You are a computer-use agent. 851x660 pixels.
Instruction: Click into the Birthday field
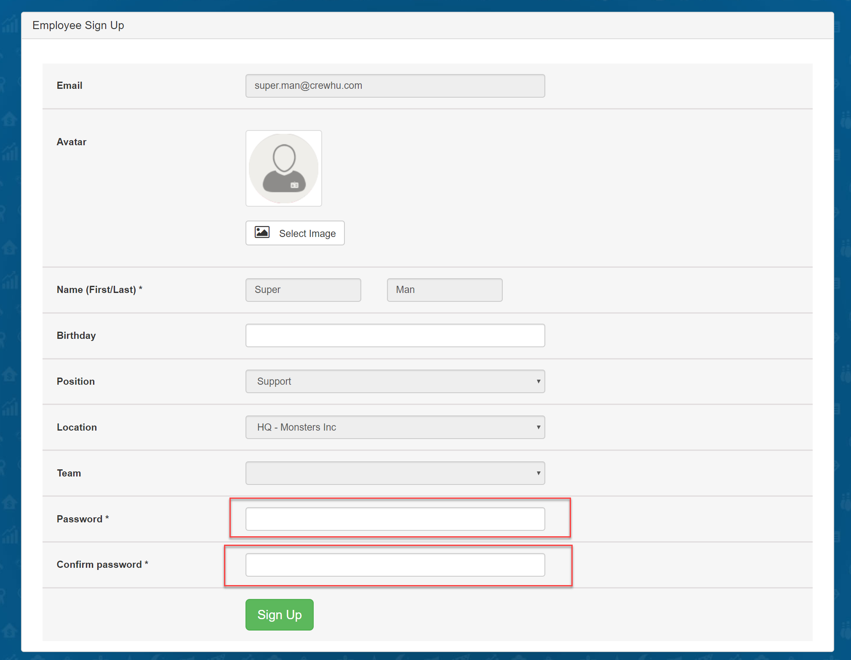tap(395, 335)
